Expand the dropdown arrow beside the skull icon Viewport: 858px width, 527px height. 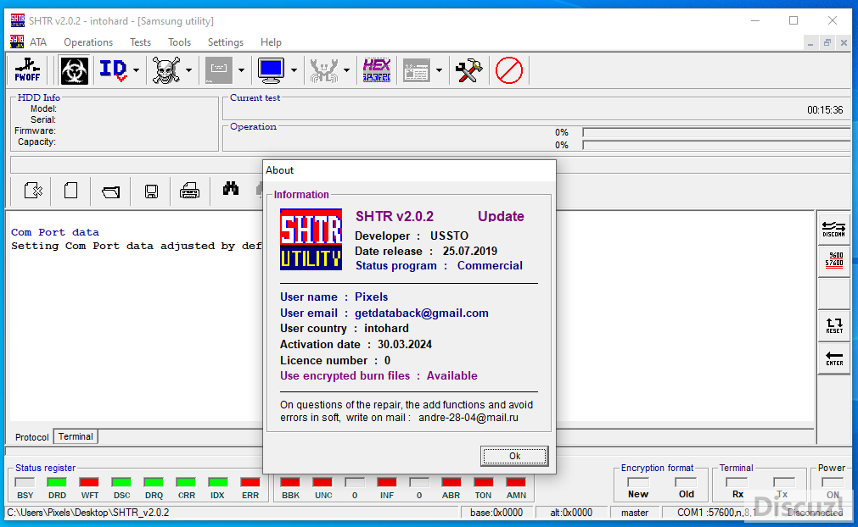(x=188, y=70)
